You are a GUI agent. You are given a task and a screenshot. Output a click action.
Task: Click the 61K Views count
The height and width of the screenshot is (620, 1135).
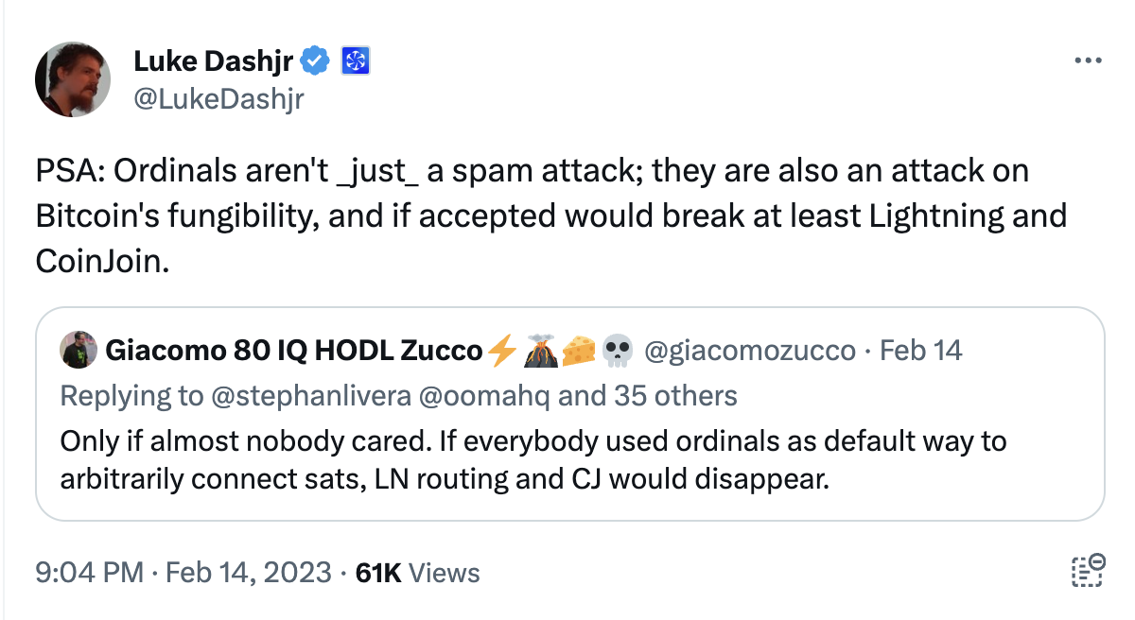point(417,573)
